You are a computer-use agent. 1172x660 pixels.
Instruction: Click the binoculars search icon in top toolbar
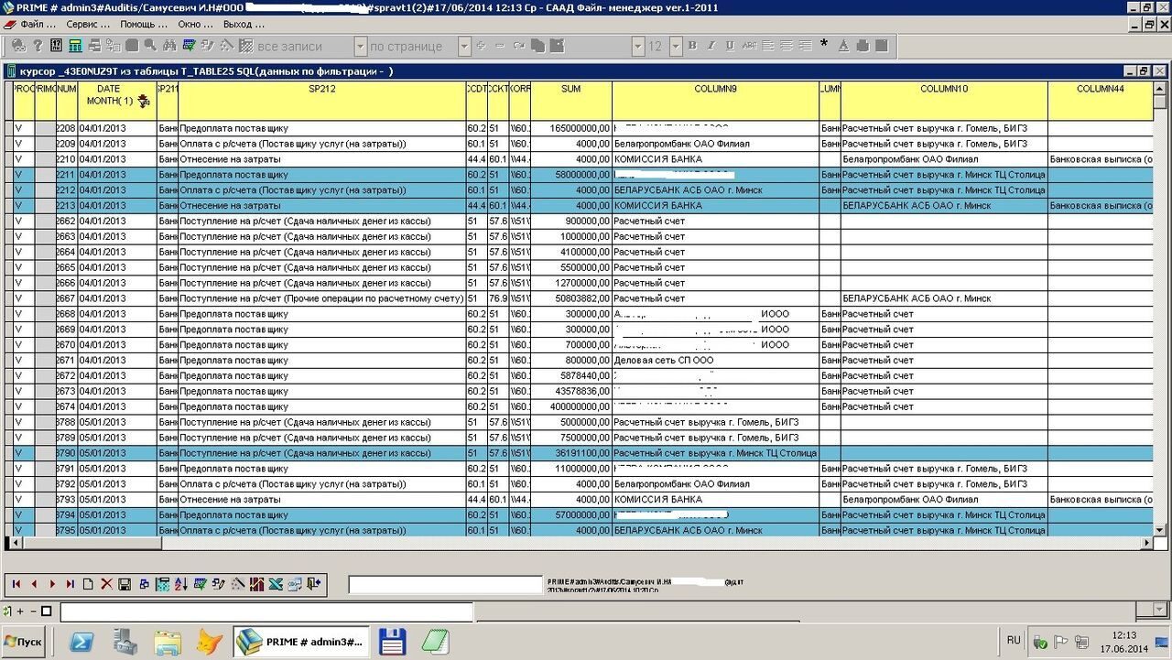168,46
